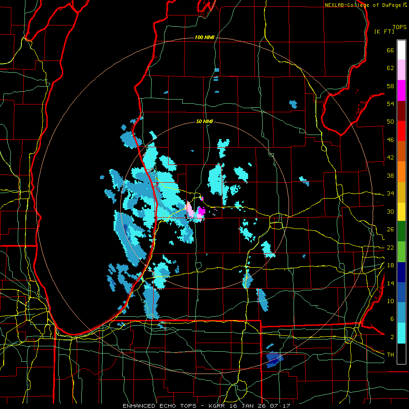Click the black TH threshold legend swatch
The height and width of the screenshot is (409, 409).
tap(401, 354)
